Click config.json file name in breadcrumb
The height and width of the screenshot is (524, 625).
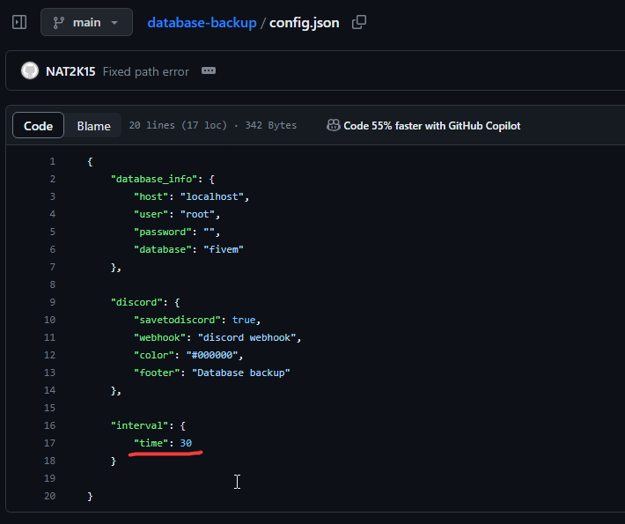pos(304,23)
